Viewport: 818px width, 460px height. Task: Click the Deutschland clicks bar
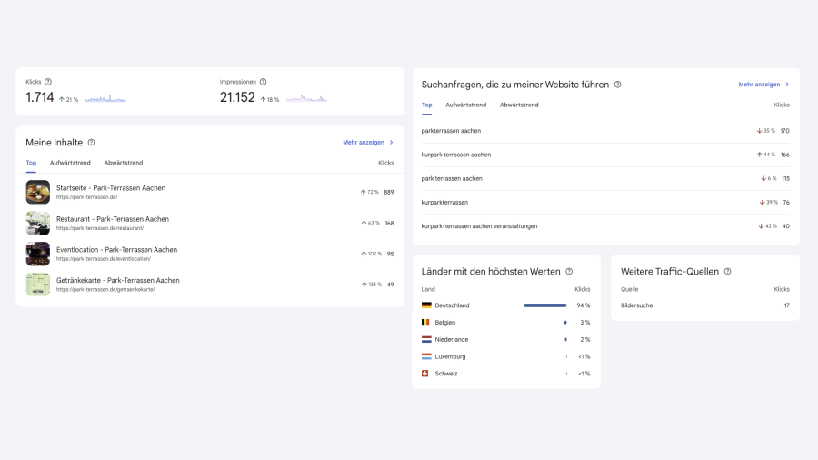point(545,305)
